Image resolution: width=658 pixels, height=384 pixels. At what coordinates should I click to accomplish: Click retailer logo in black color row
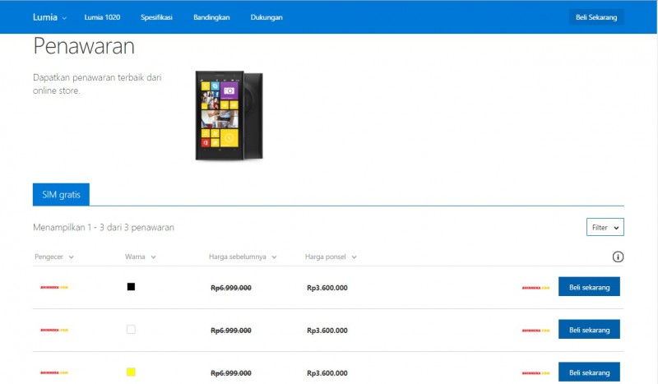click(54, 288)
